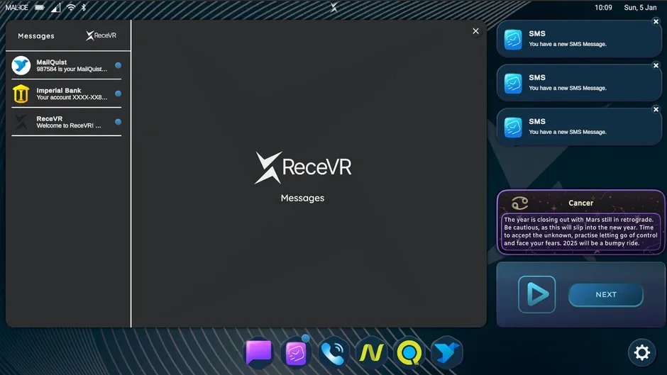This screenshot has height=375, width=667.
Task: Click the Cancer horoscope card
Action: [x=580, y=223]
